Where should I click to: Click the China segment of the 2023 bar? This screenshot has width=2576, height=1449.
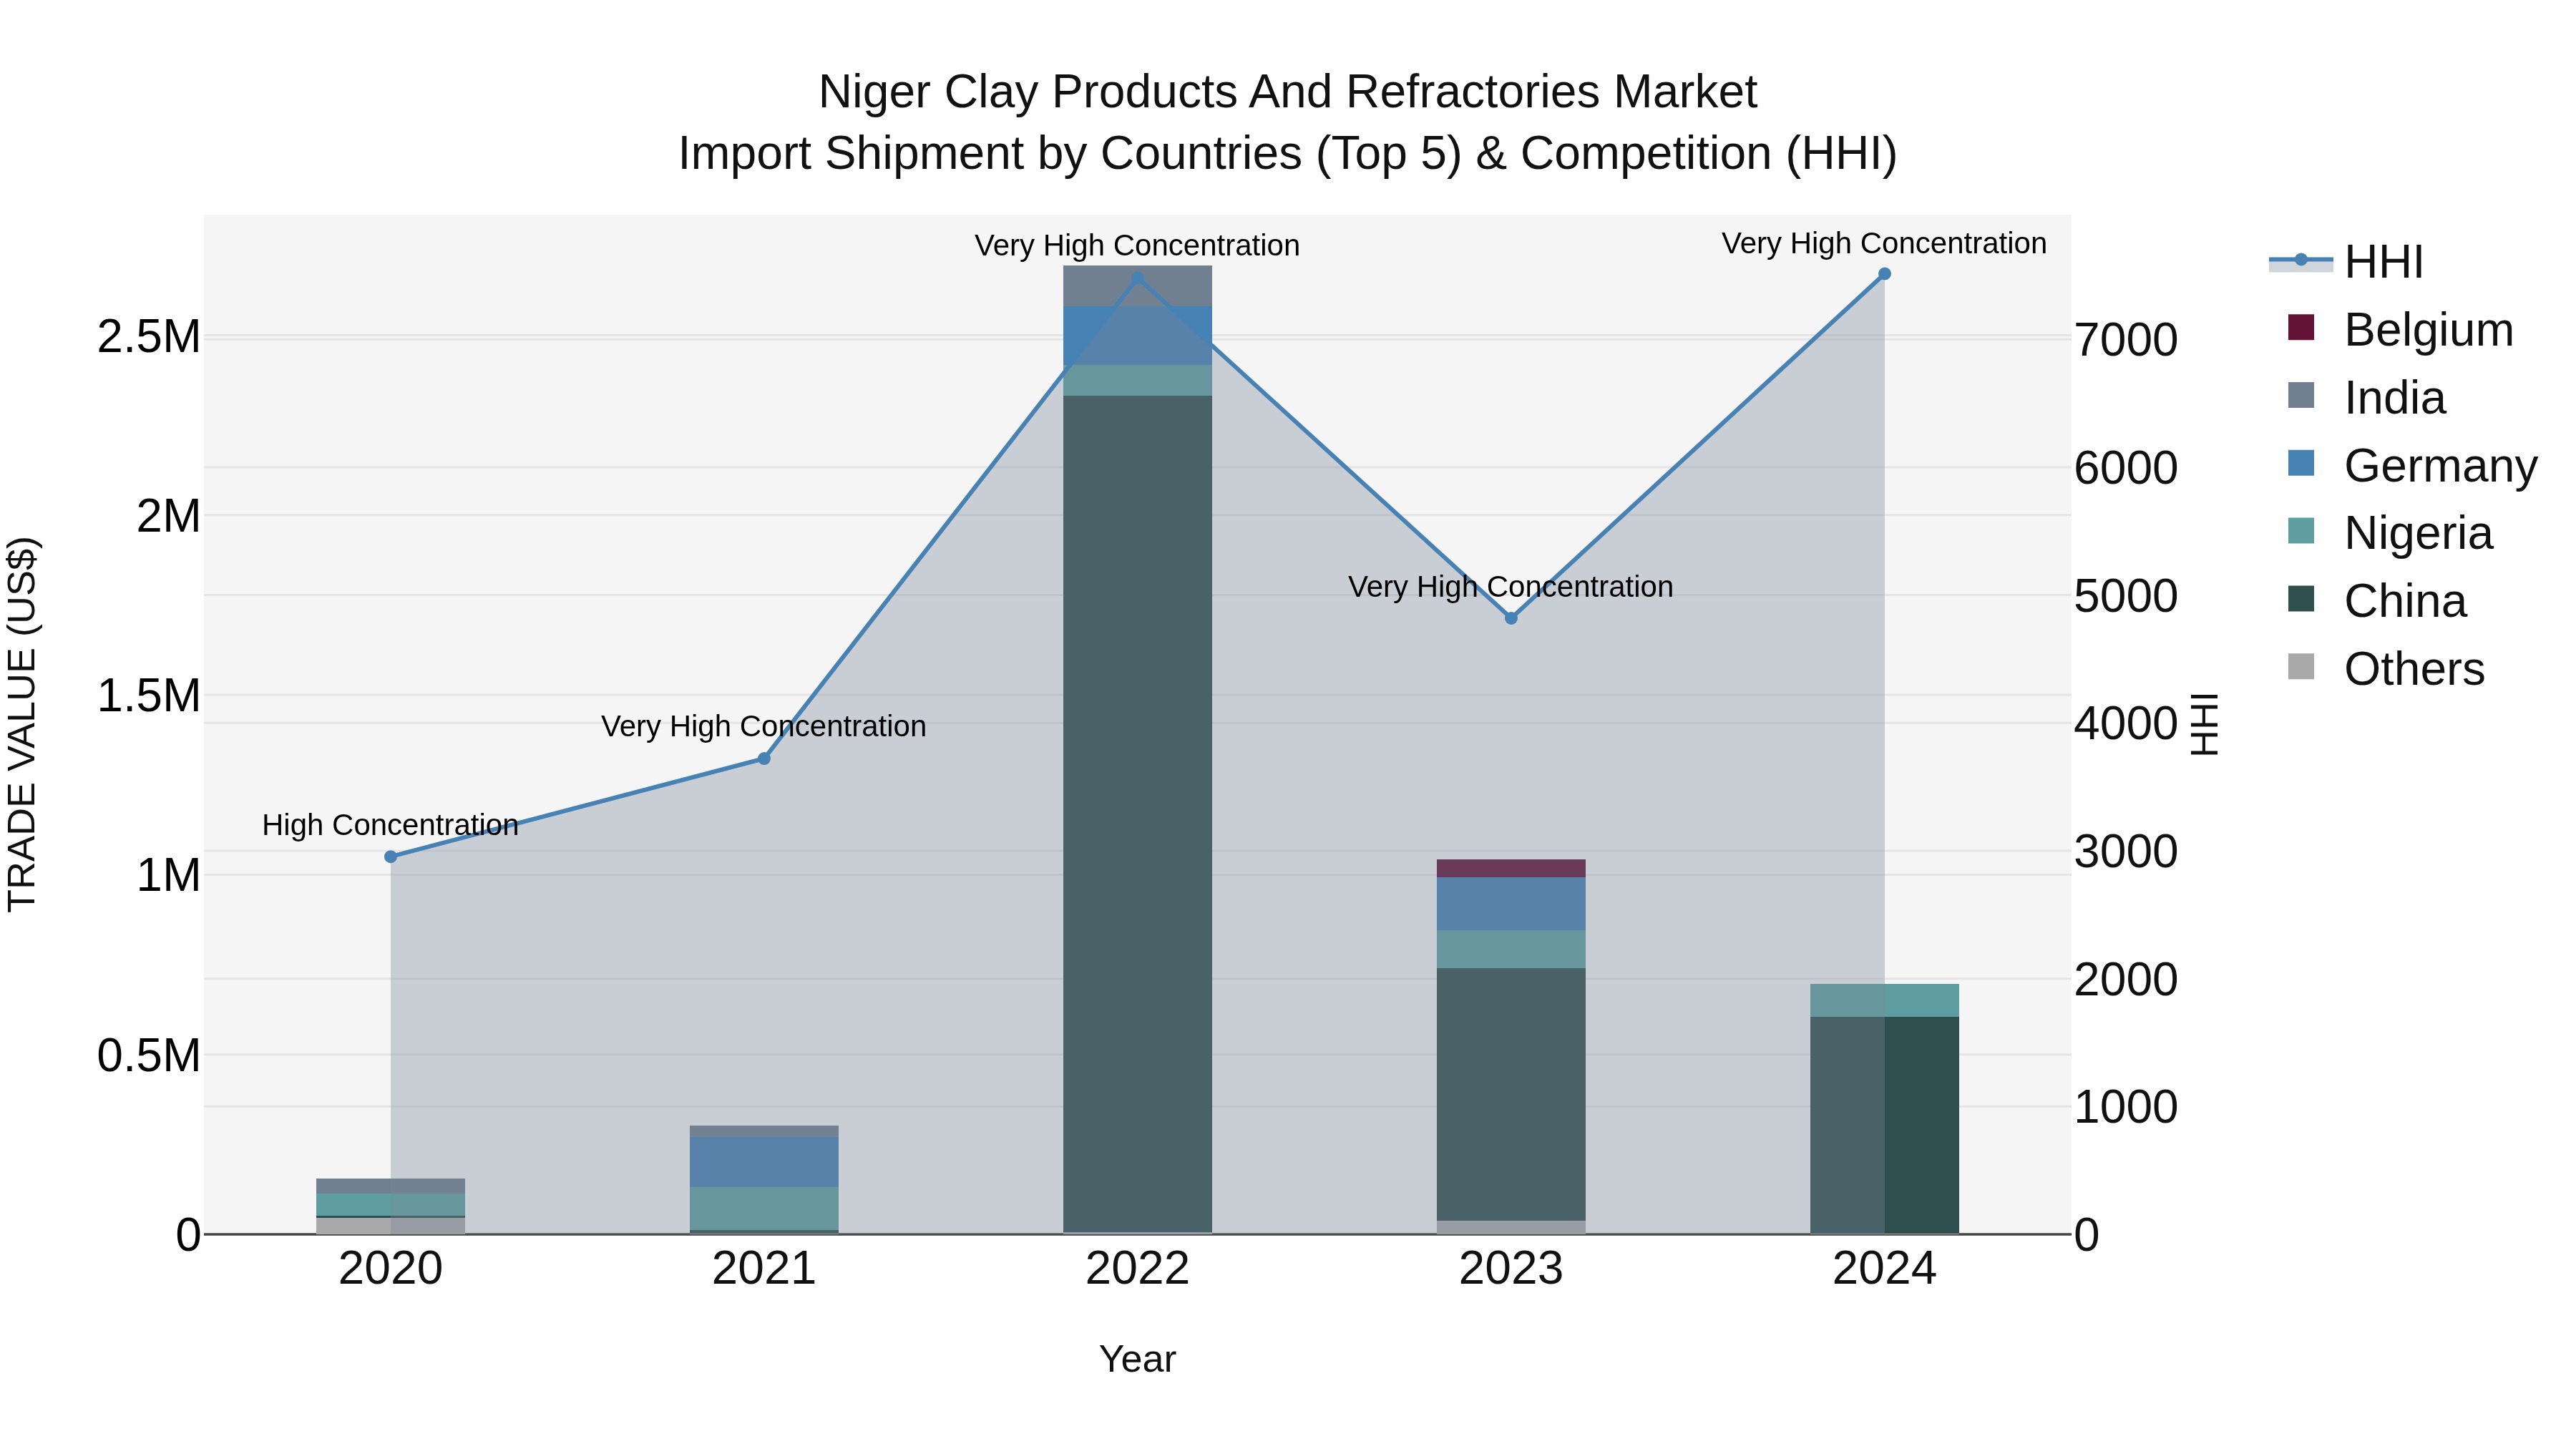[x=1511, y=1094]
